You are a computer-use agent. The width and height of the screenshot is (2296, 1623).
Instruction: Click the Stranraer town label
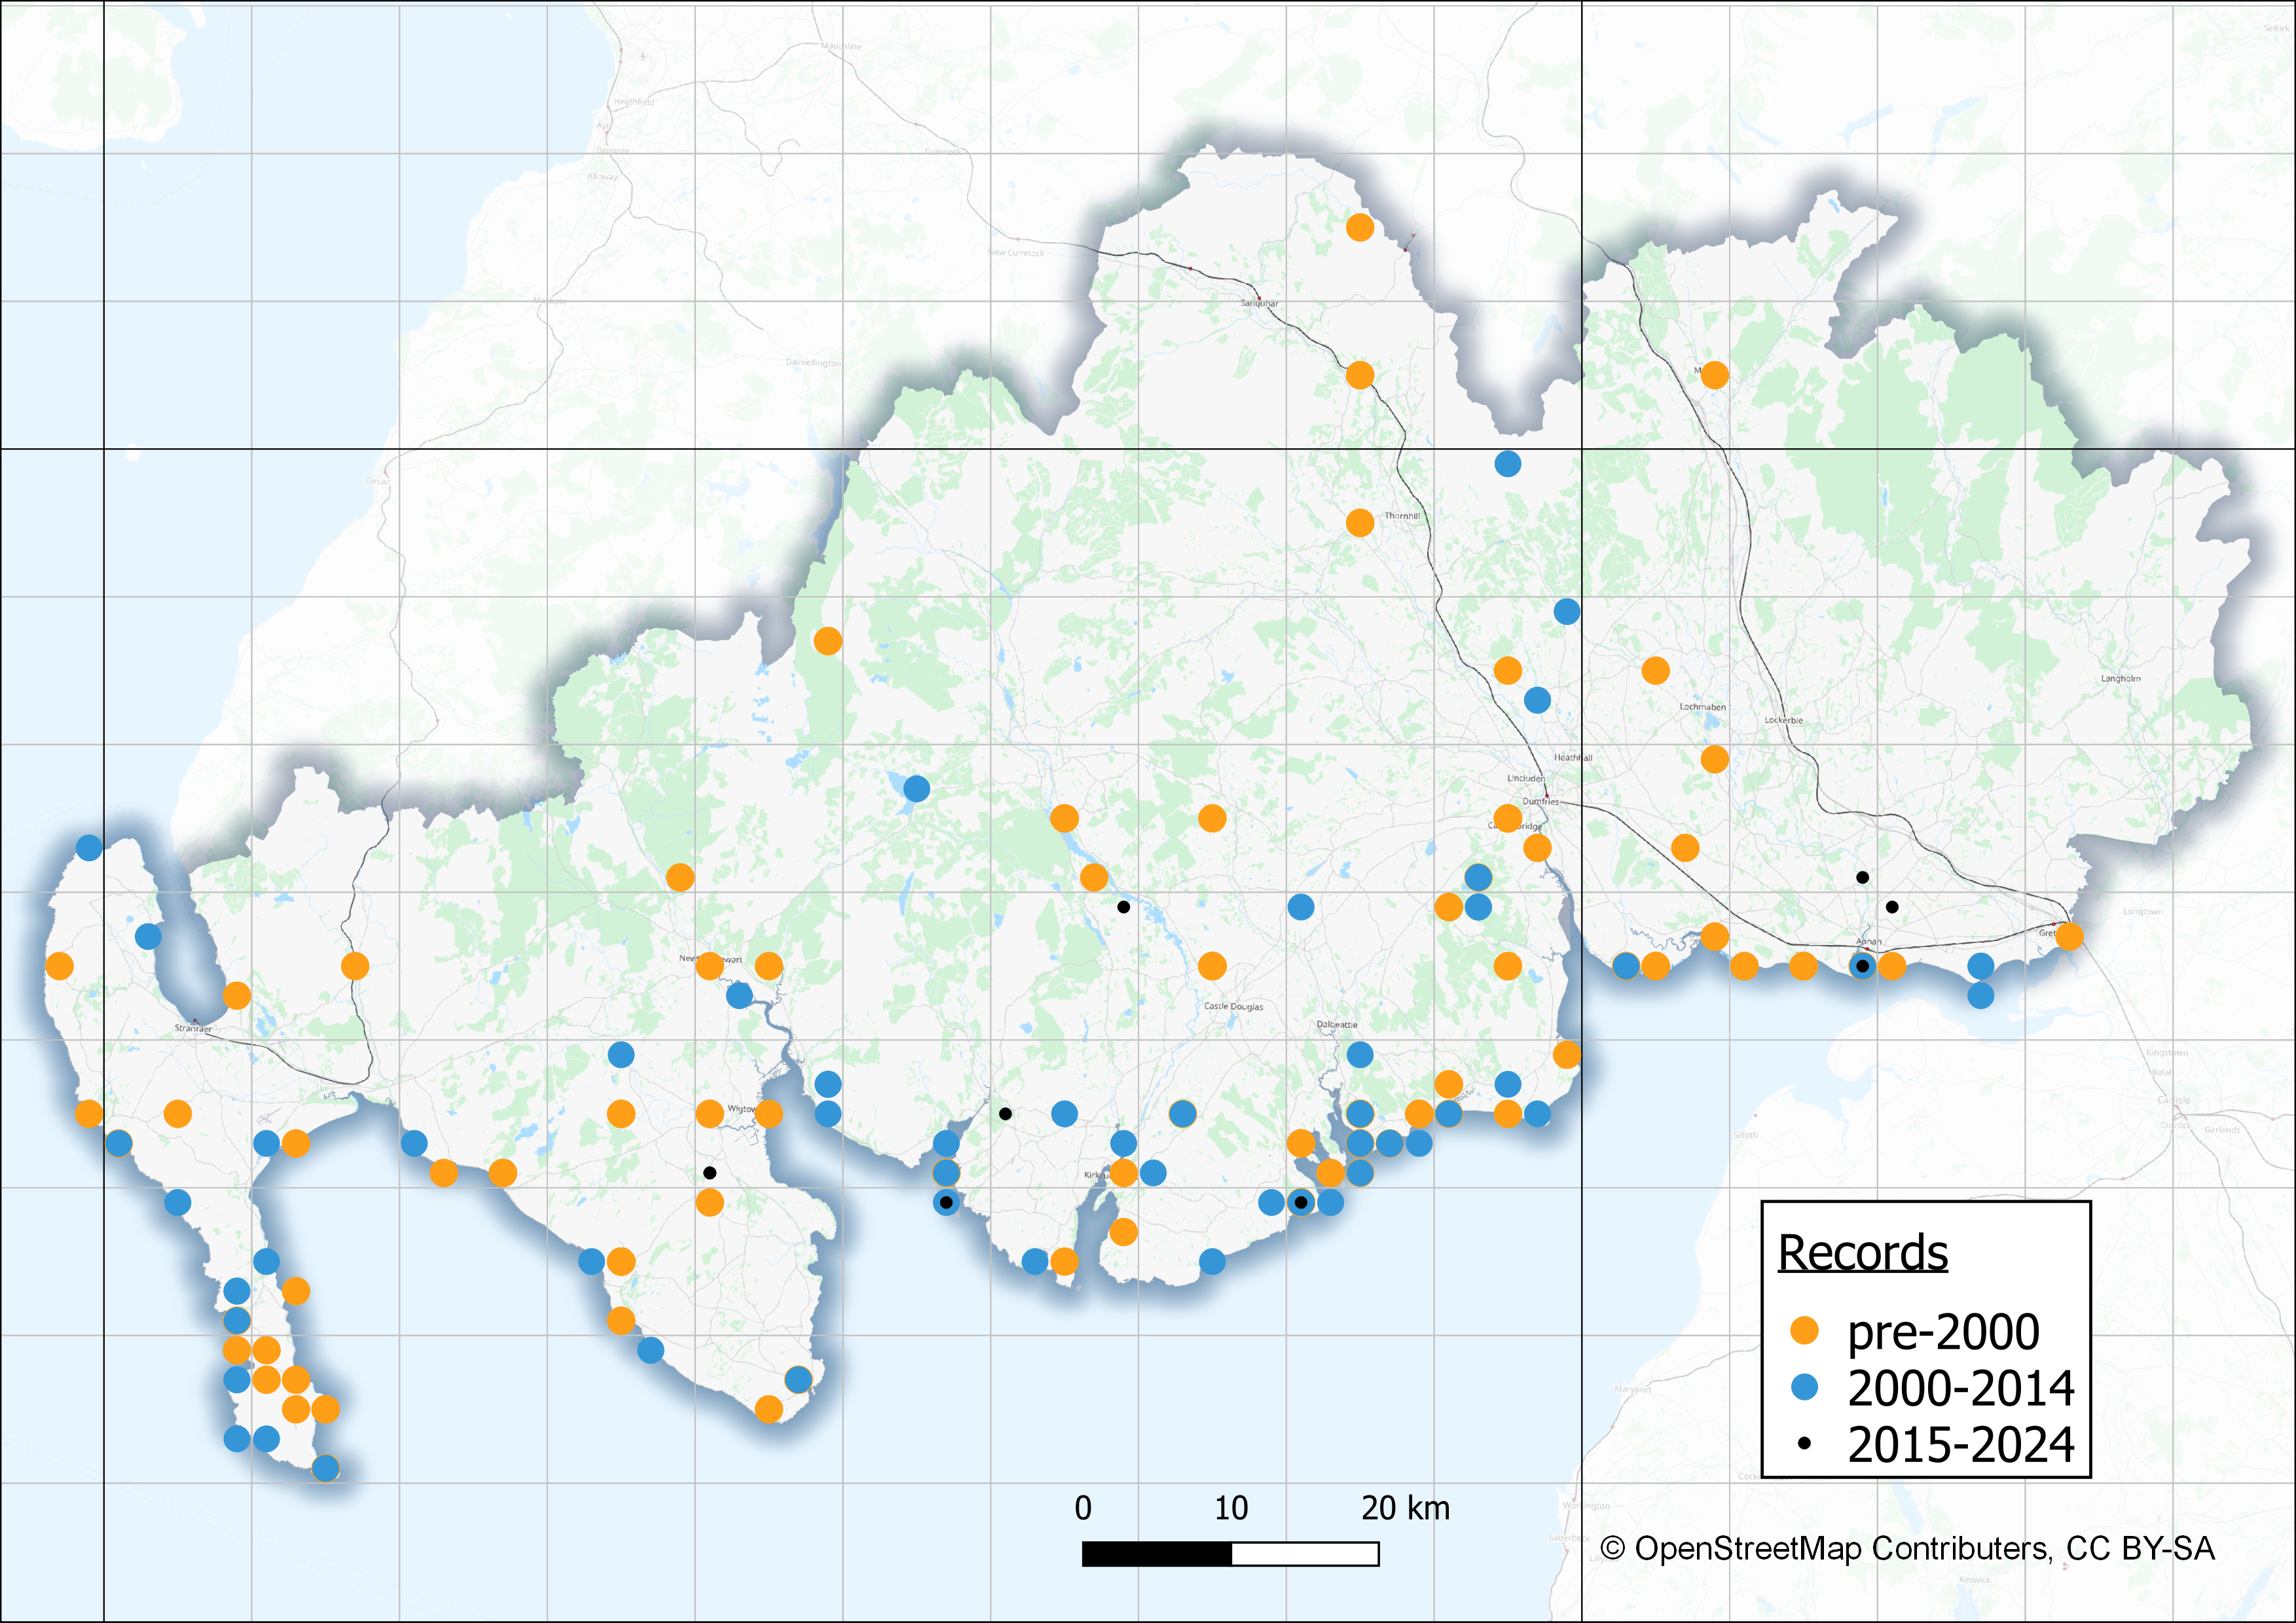(x=193, y=1027)
